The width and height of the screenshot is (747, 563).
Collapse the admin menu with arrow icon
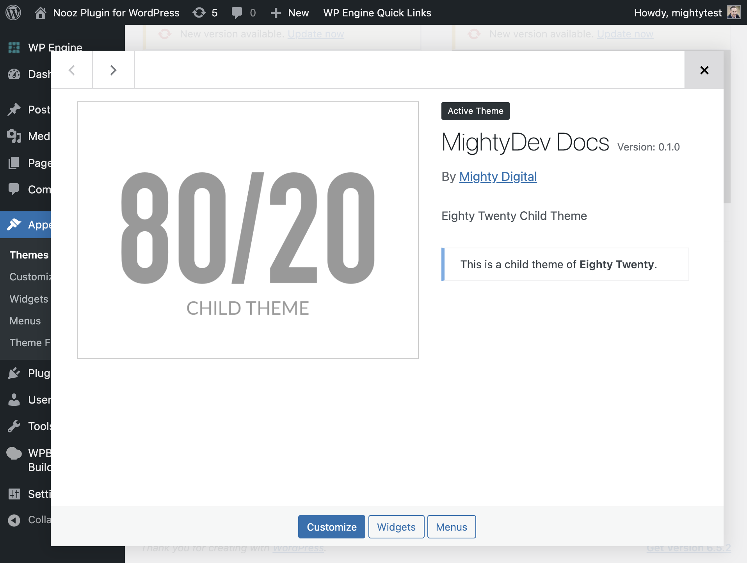point(14,520)
